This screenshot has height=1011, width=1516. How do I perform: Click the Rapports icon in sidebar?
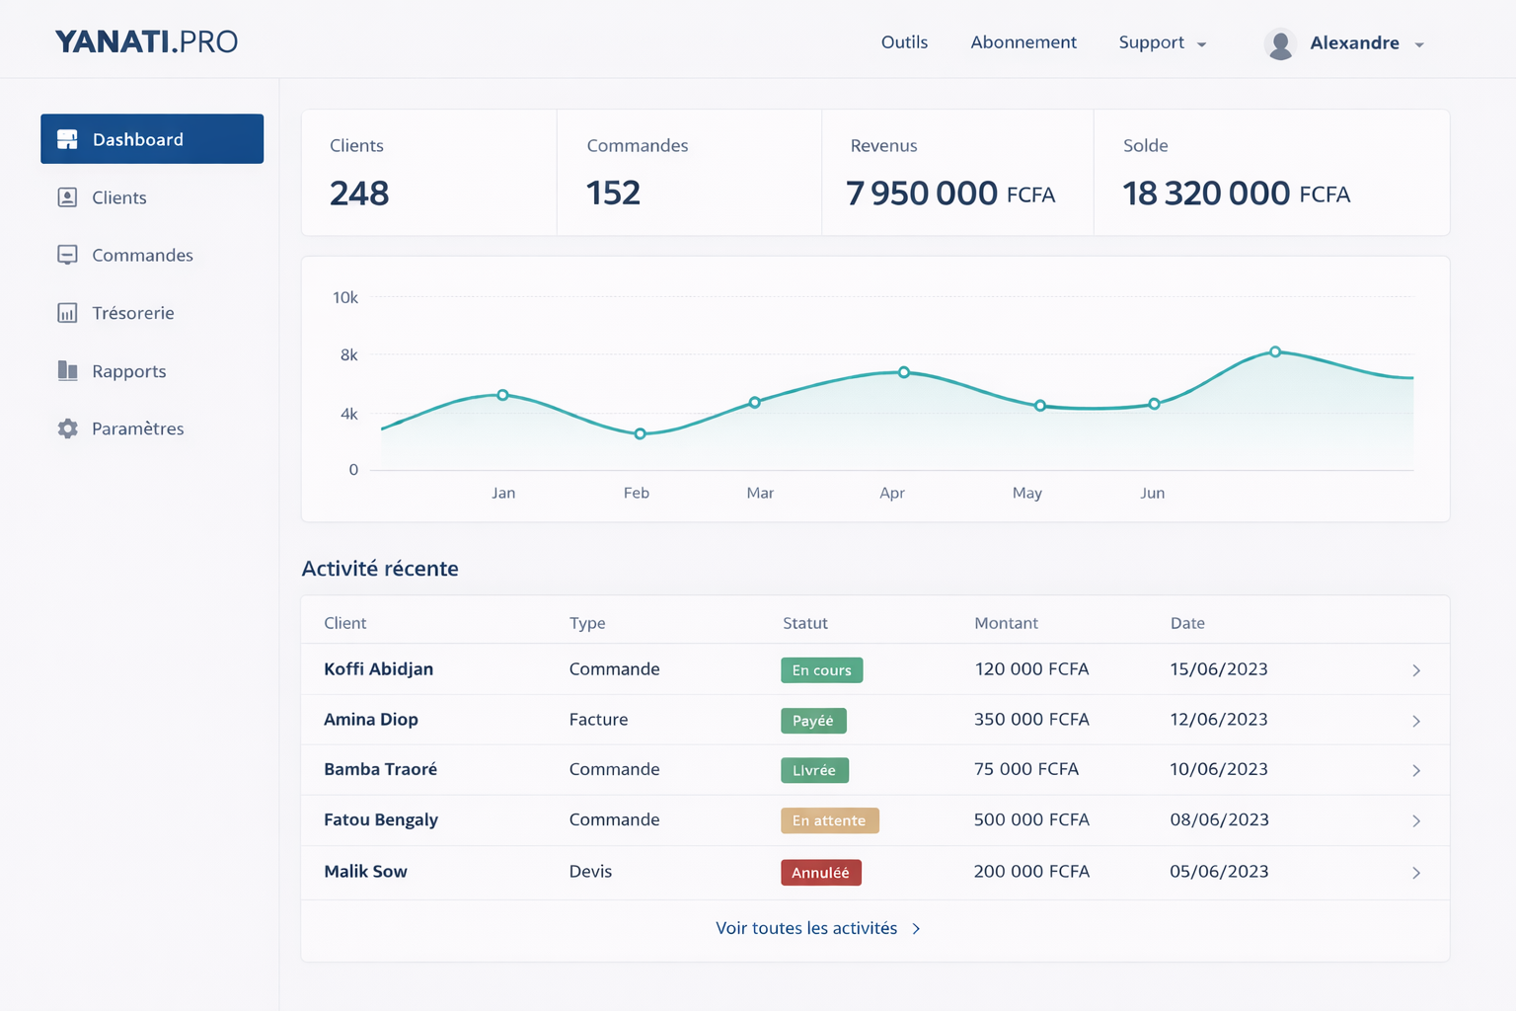67,371
